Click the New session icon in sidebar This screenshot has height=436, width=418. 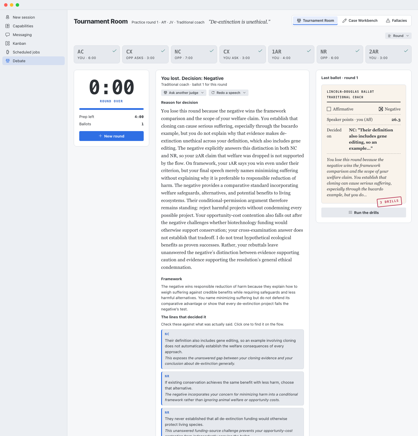click(8, 17)
